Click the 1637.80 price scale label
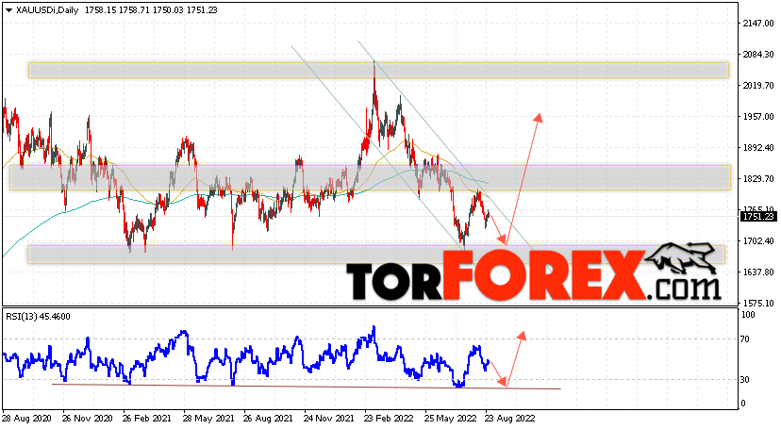Image resolution: width=781 pixels, height=429 pixels. [759, 272]
